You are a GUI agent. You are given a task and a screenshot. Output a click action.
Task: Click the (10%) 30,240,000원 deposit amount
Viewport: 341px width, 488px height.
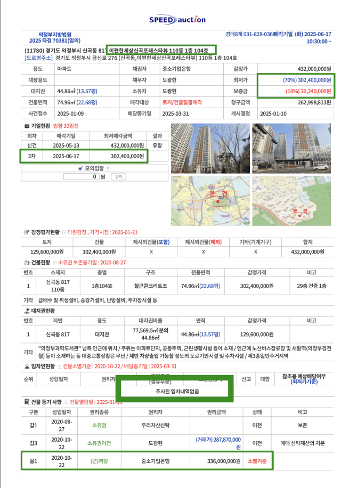coord(308,91)
